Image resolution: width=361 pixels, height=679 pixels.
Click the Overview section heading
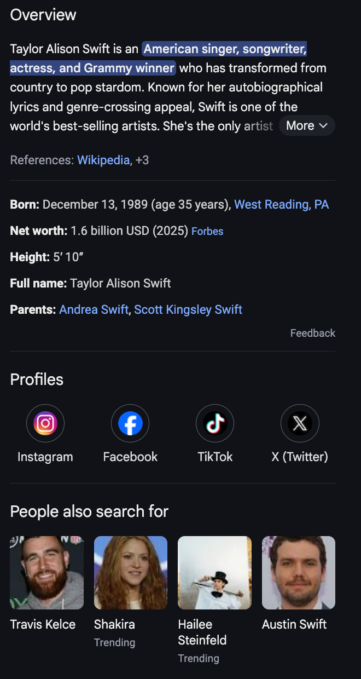[43, 15]
